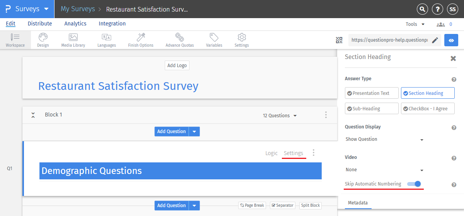464x216 pixels.
Task: Collapse Block 1 with chevron icon
Action: 33,115
